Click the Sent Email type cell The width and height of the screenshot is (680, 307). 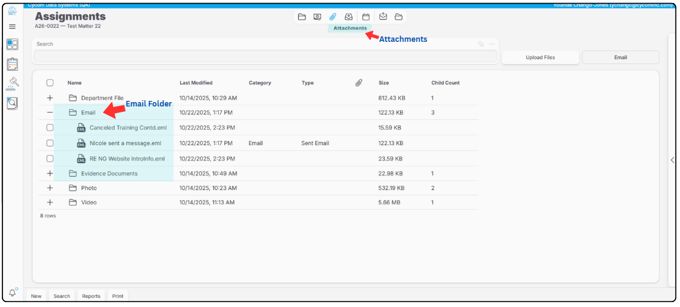pos(315,143)
